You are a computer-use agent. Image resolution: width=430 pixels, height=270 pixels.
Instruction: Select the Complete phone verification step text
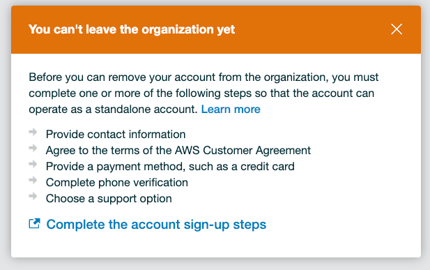pyautogui.click(x=117, y=183)
